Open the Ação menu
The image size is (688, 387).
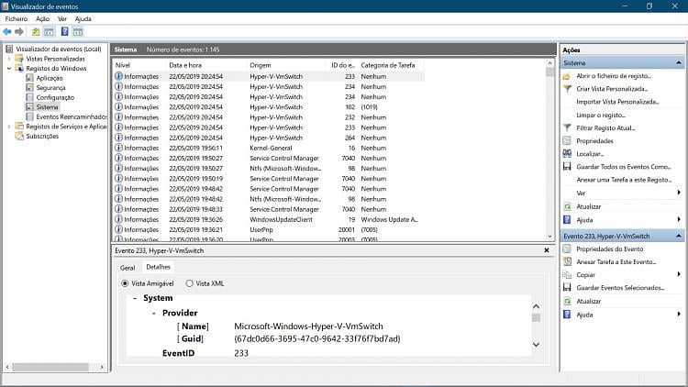coord(42,19)
